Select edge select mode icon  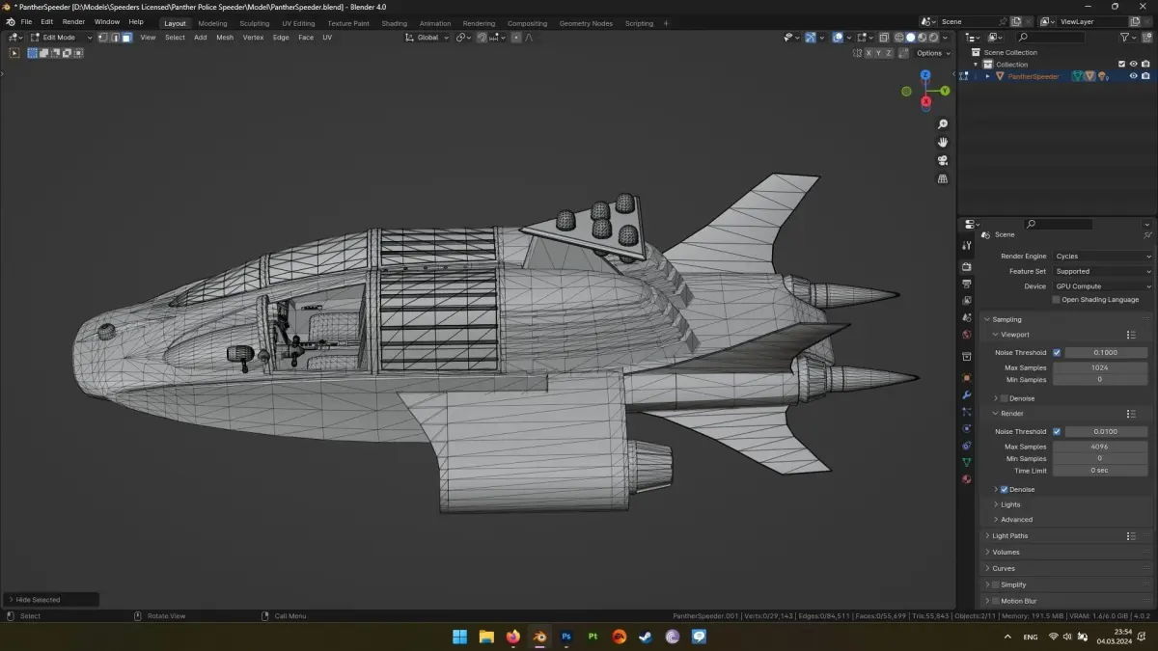115,38
